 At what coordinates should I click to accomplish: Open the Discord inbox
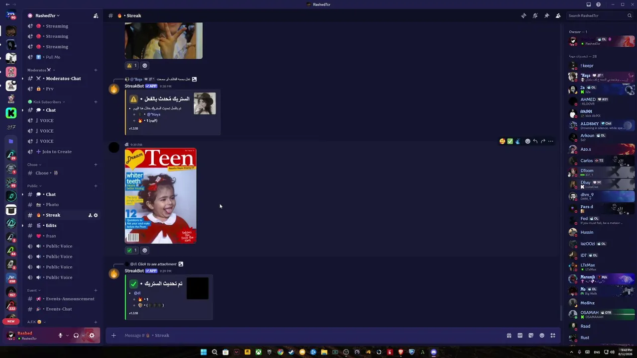click(589, 4)
